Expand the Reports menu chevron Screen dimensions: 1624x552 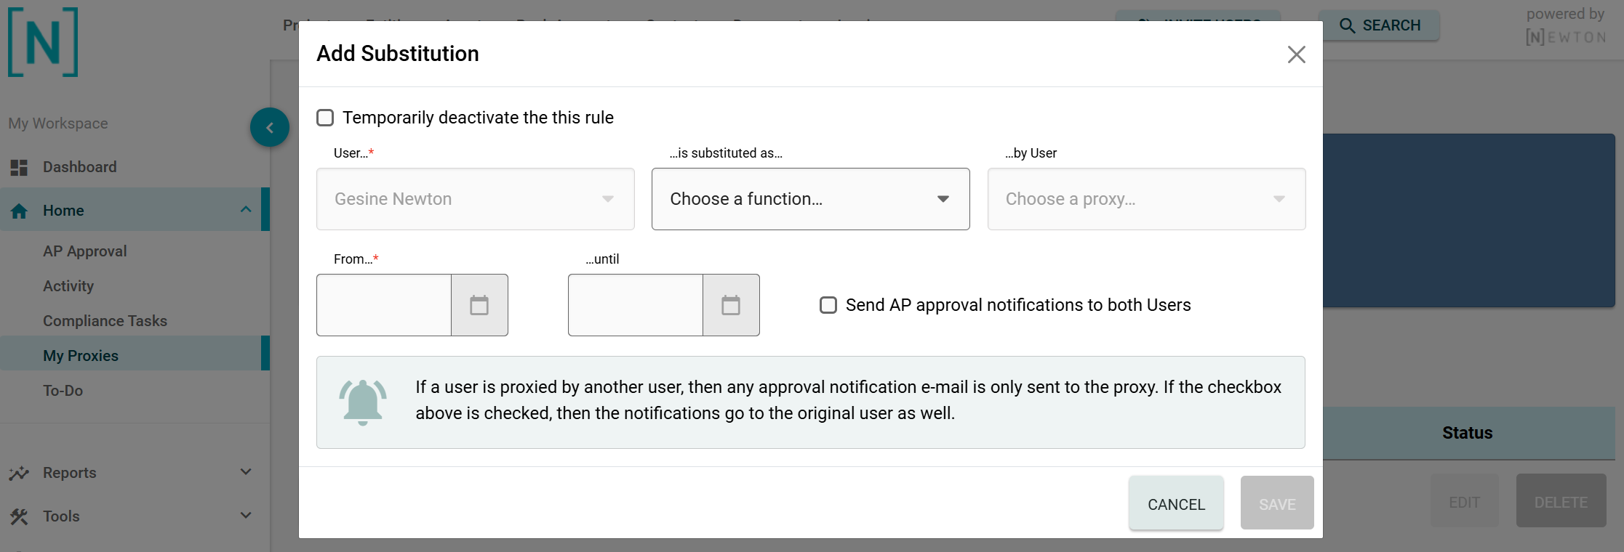tap(246, 472)
